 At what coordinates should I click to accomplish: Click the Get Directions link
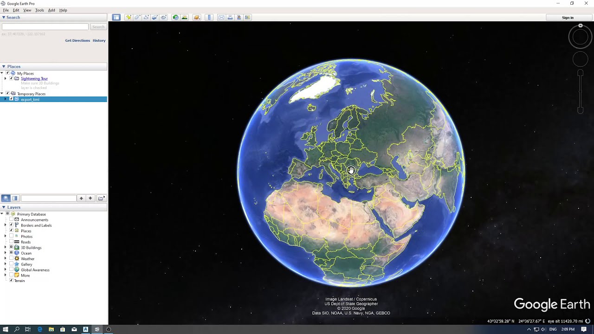[x=77, y=41]
